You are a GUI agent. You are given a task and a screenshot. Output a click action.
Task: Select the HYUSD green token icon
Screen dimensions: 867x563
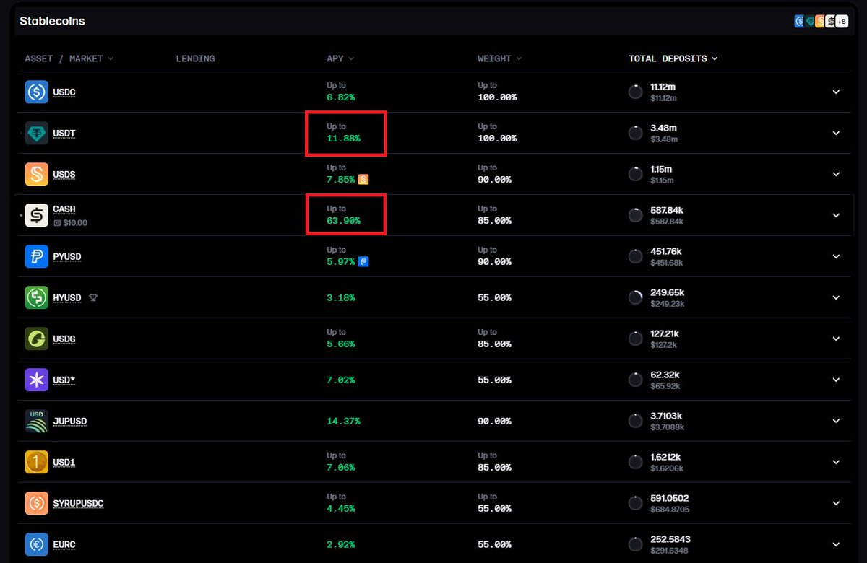[x=36, y=297]
